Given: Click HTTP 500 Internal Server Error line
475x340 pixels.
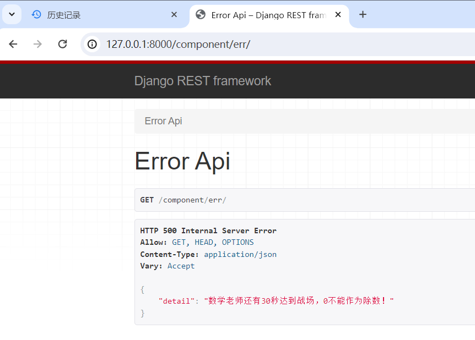Looking at the screenshot, I should [x=208, y=231].
